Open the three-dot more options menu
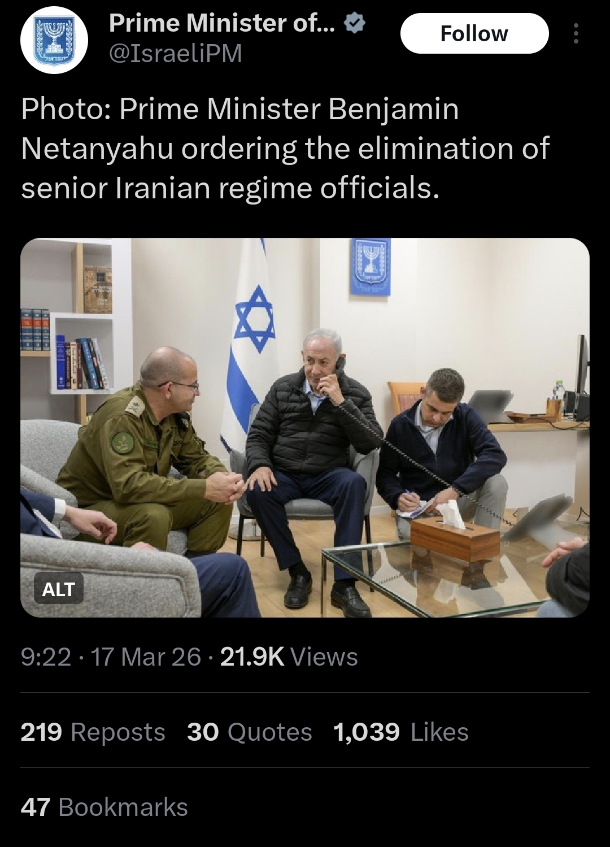Viewport: 610px width, 847px height. click(576, 33)
